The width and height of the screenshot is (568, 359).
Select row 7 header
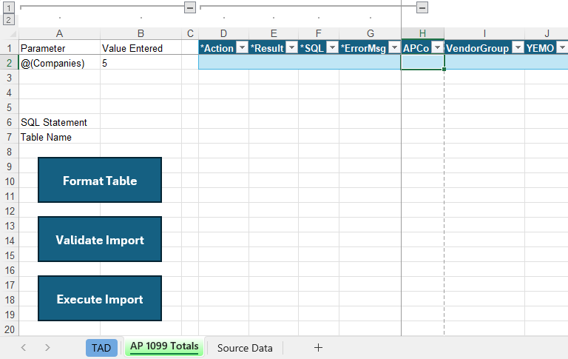(9, 137)
